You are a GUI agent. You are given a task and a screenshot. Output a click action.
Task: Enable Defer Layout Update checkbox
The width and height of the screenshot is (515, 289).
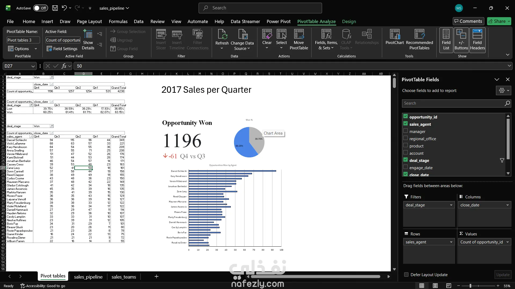pyautogui.click(x=406, y=275)
